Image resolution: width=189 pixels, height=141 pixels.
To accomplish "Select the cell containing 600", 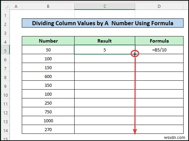I will pos(48,76).
